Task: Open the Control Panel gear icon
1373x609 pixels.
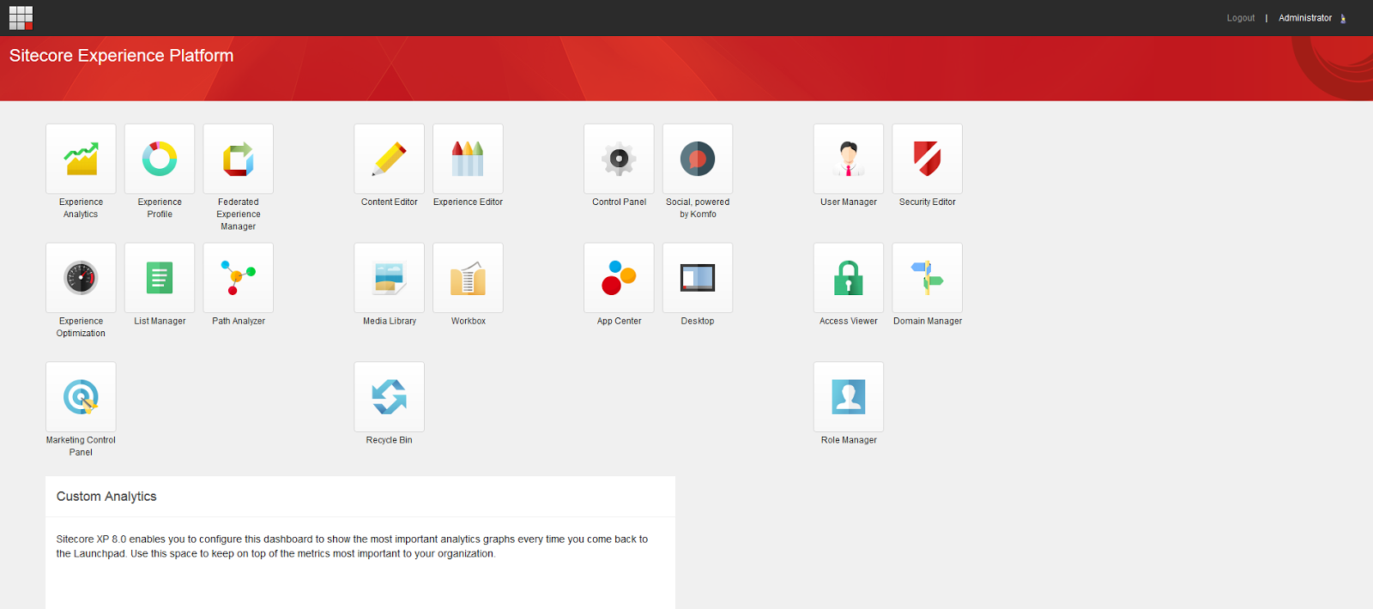Action: pos(619,159)
